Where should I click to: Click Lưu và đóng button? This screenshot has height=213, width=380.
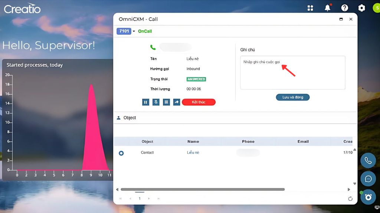click(x=292, y=97)
